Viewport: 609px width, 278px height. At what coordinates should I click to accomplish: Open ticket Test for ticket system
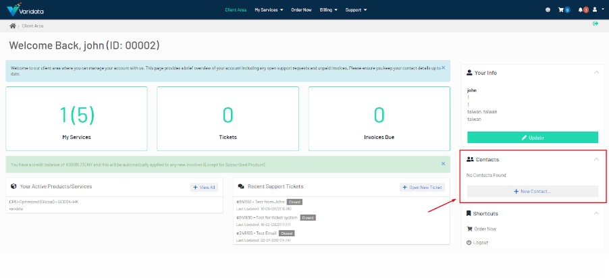coord(267,217)
